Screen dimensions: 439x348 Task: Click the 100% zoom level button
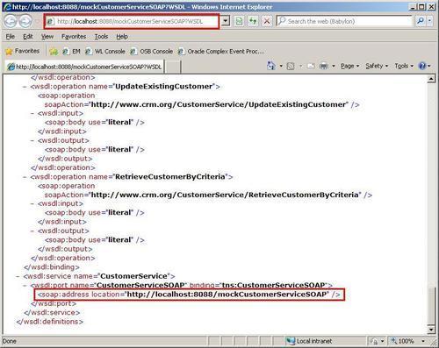(x=403, y=341)
